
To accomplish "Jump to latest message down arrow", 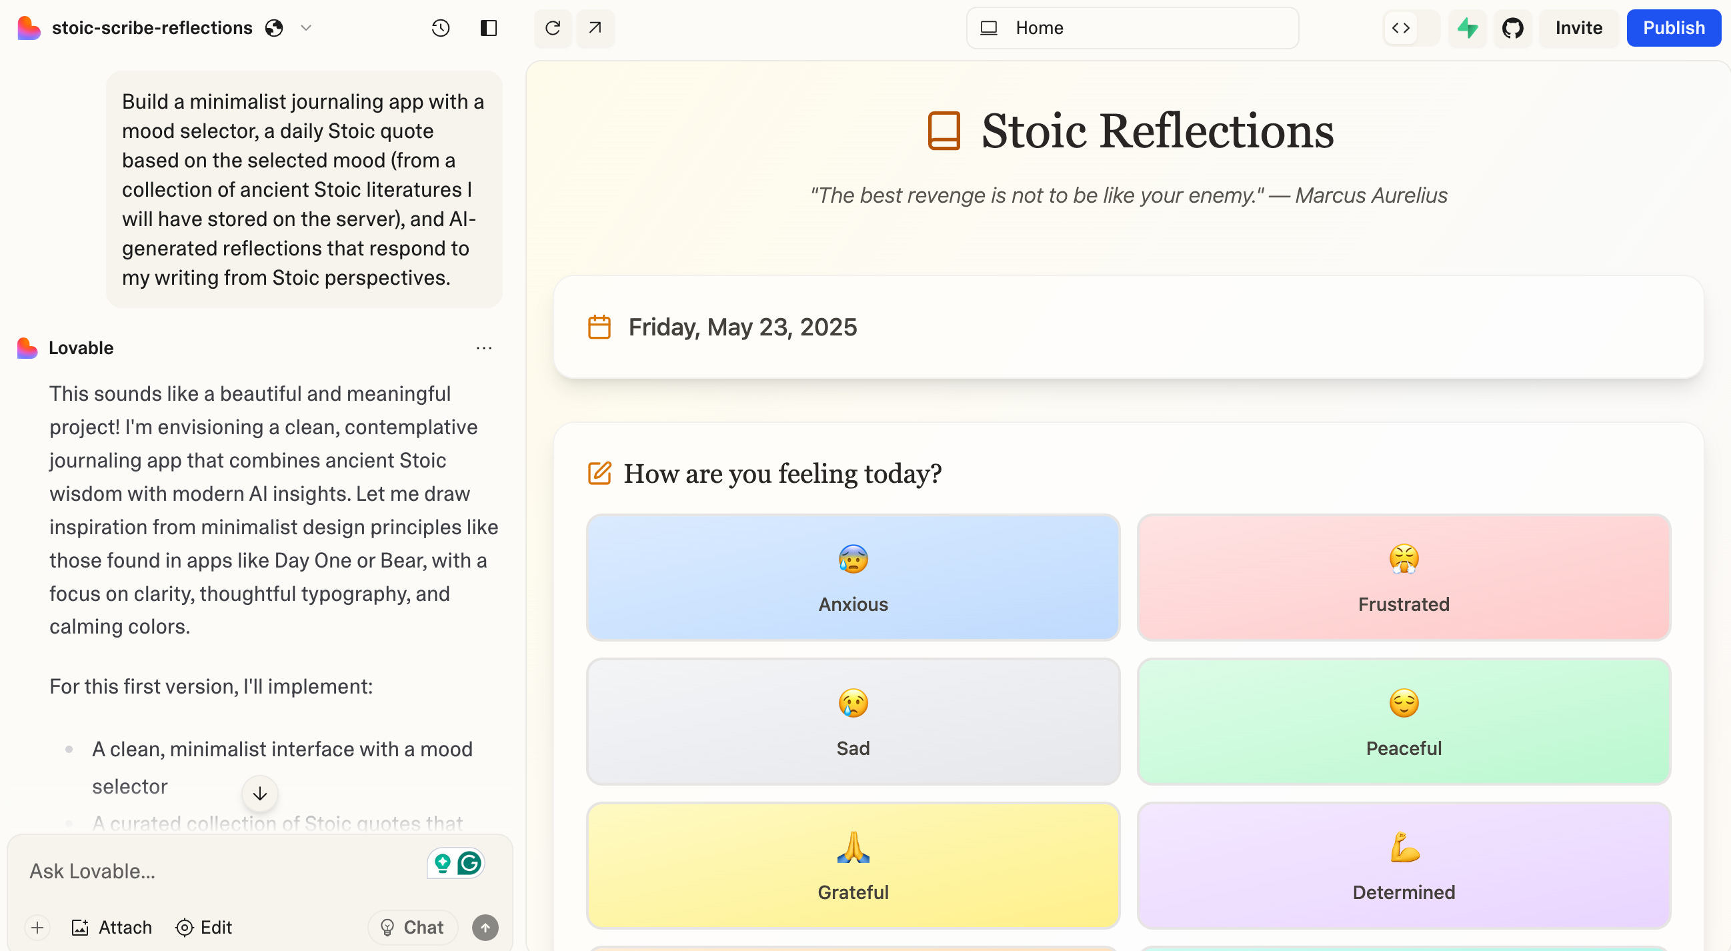I will pos(260,794).
